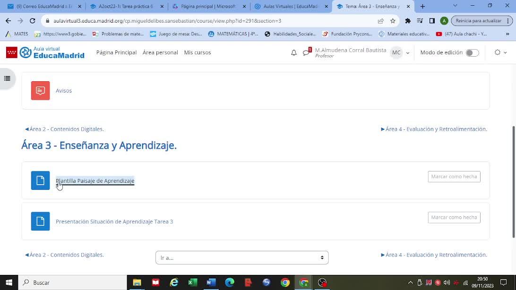The width and height of the screenshot is (516, 290).
Task: Open the tab search dropdown arrow
Action: 455,6
